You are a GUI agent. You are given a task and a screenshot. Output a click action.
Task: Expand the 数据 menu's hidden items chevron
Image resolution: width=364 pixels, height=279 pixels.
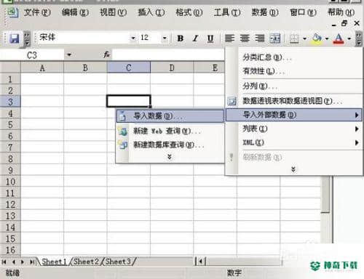click(293, 169)
